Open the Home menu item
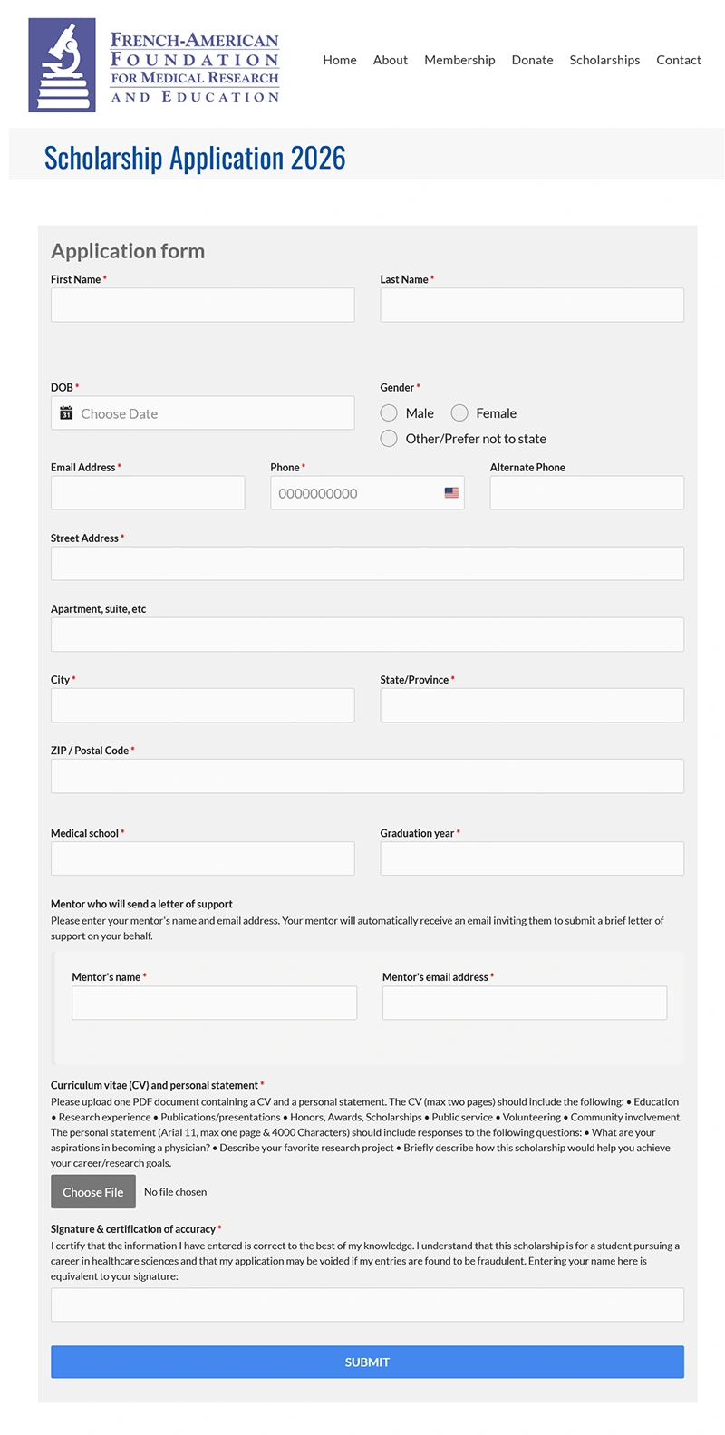Screen dimensions: 725x1435 coord(340,60)
